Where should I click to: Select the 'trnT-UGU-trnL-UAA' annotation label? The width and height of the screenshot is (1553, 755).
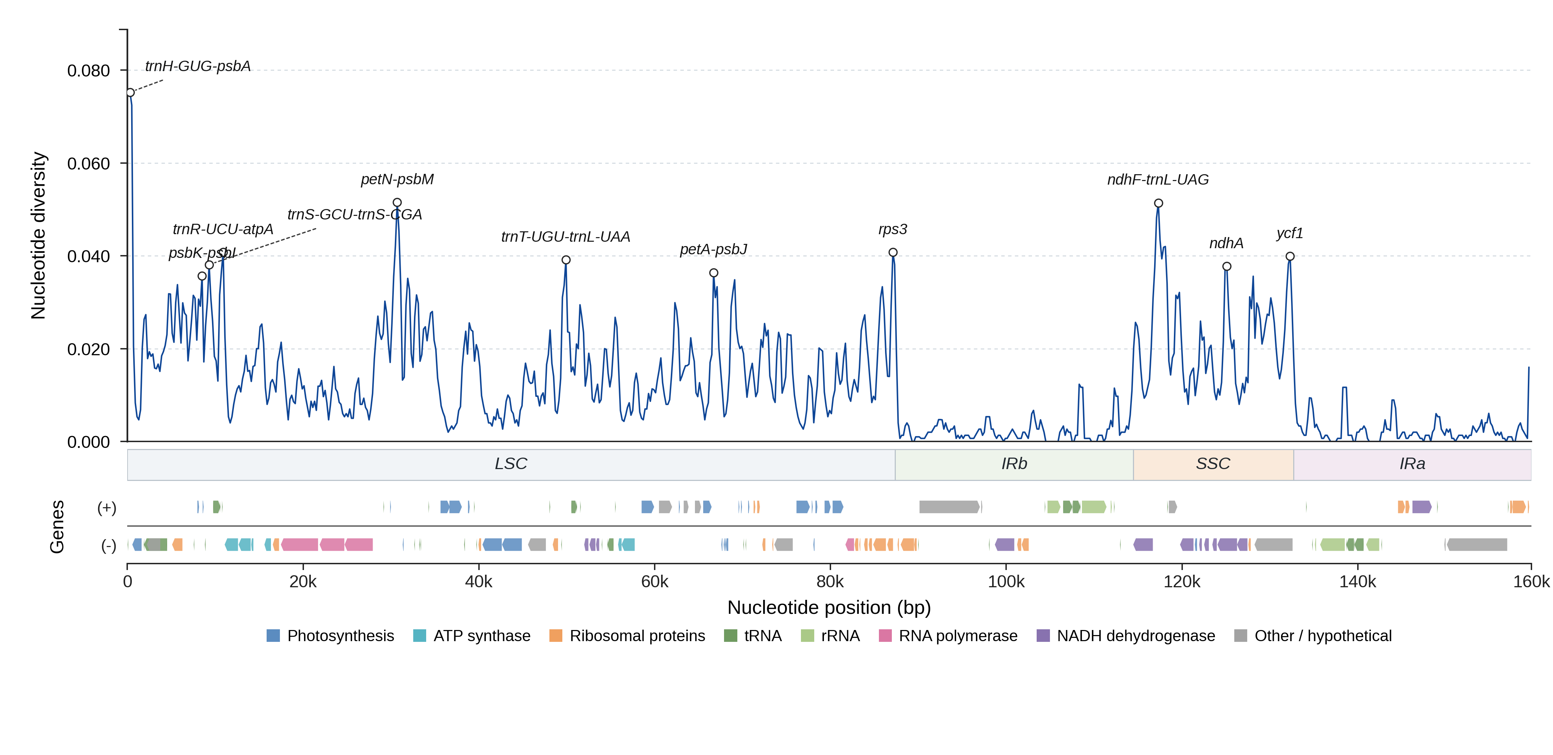(566, 237)
